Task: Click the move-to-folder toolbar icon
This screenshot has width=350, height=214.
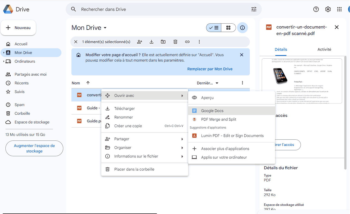Action: [x=163, y=42]
